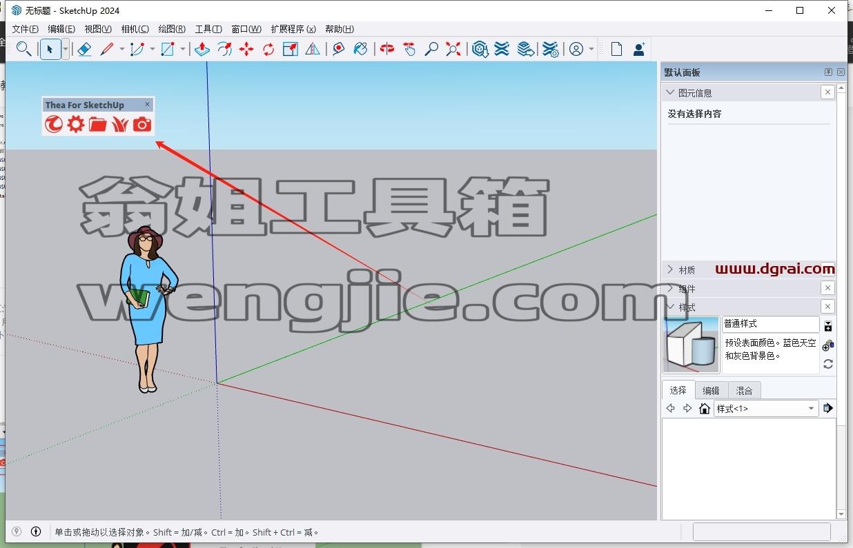
Task: Choose the Zoom magnifier tool
Action: (431, 49)
